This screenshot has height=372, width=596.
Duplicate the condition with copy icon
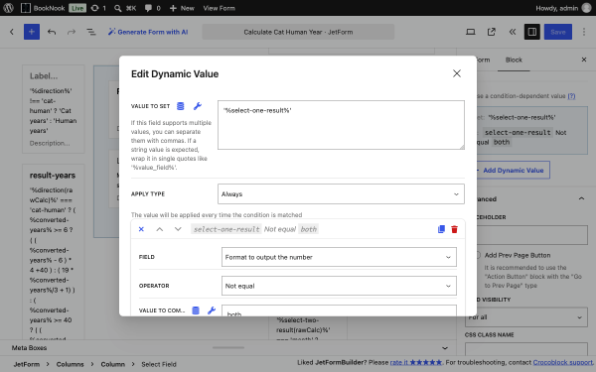pos(441,229)
